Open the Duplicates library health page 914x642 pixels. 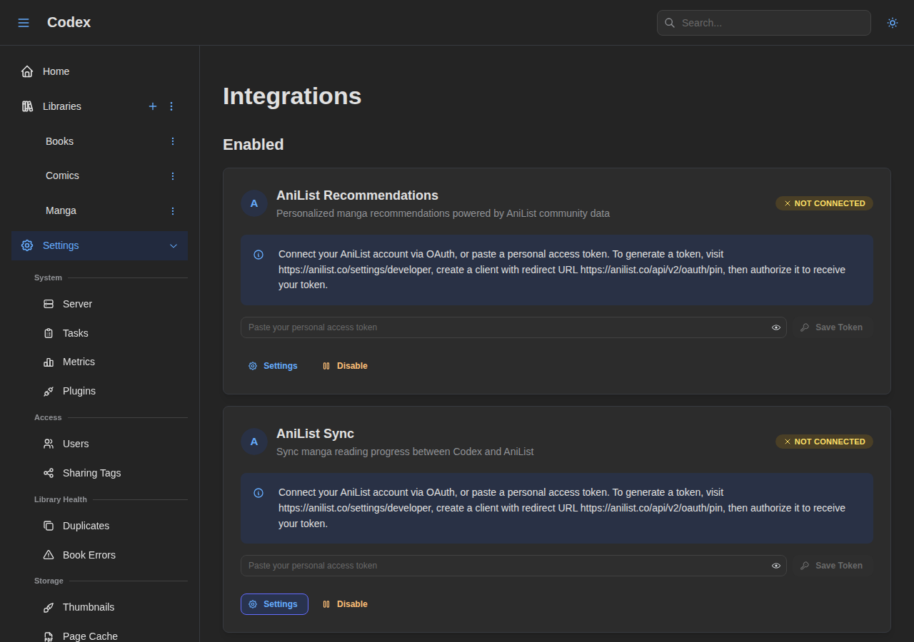point(86,526)
